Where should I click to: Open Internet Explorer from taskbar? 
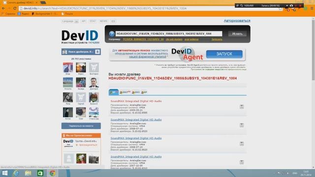tap(16, 173)
